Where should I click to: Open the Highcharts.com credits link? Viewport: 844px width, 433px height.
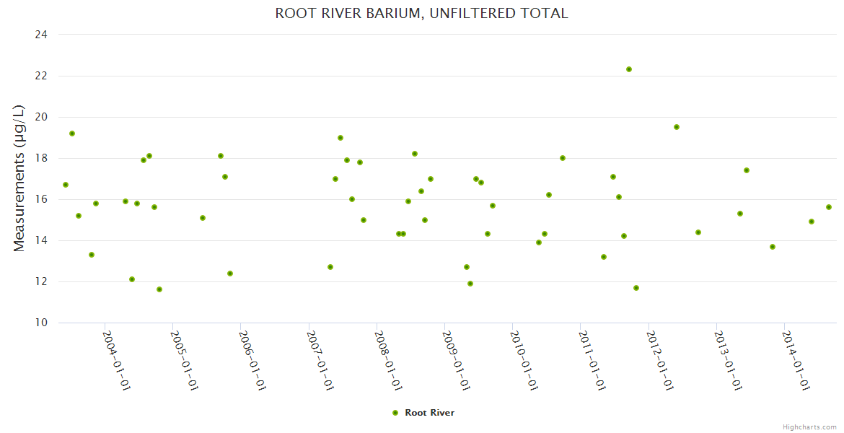[809, 427]
